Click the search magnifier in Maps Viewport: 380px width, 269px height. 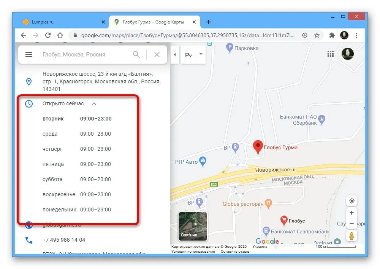click(136, 55)
